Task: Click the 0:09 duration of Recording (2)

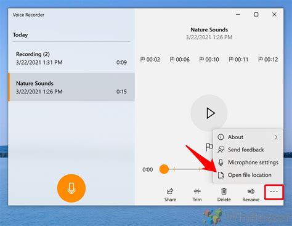Action: click(121, 62)
